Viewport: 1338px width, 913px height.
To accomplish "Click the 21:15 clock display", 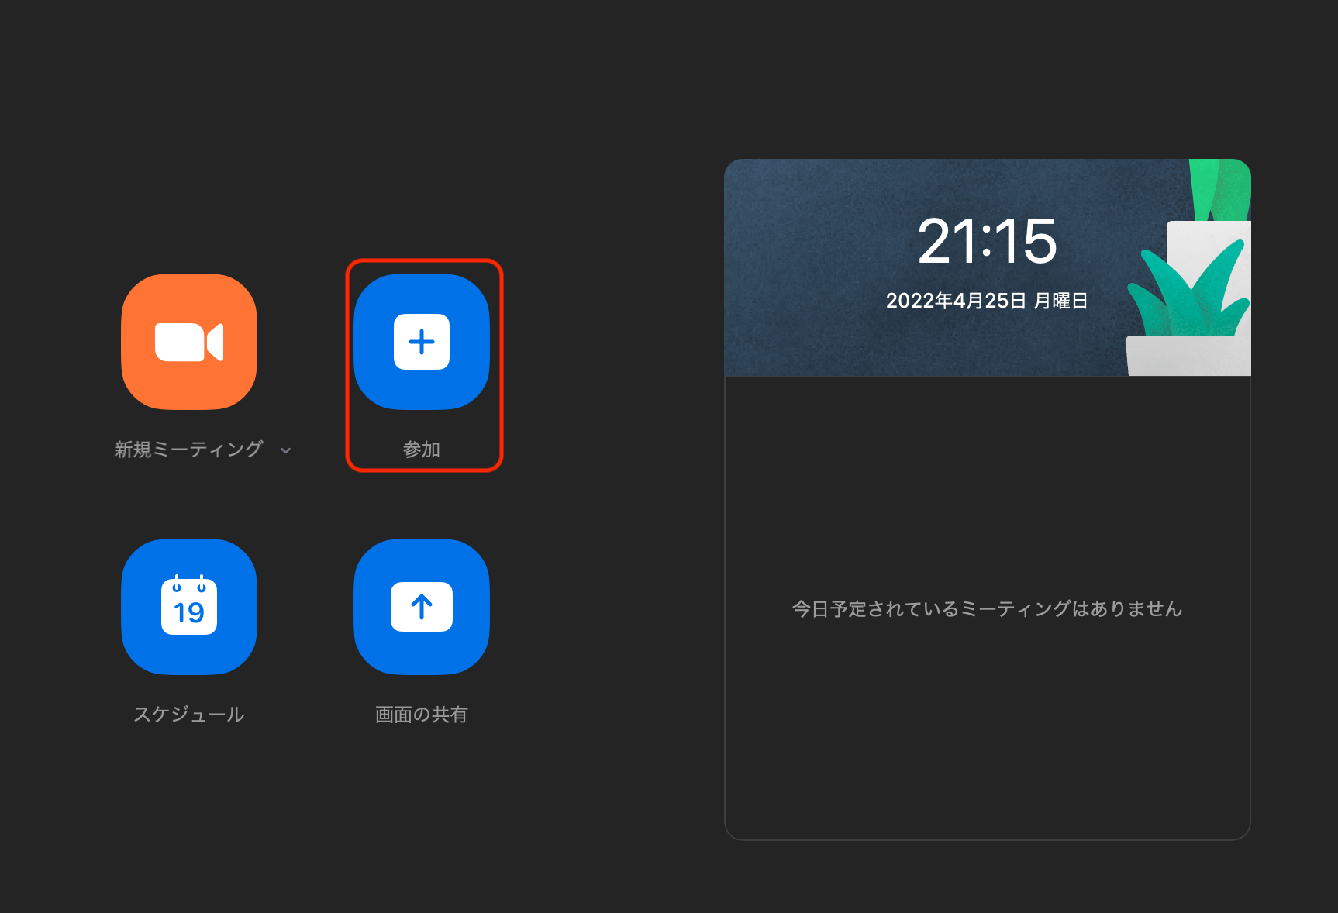I will tap(987, 241).
